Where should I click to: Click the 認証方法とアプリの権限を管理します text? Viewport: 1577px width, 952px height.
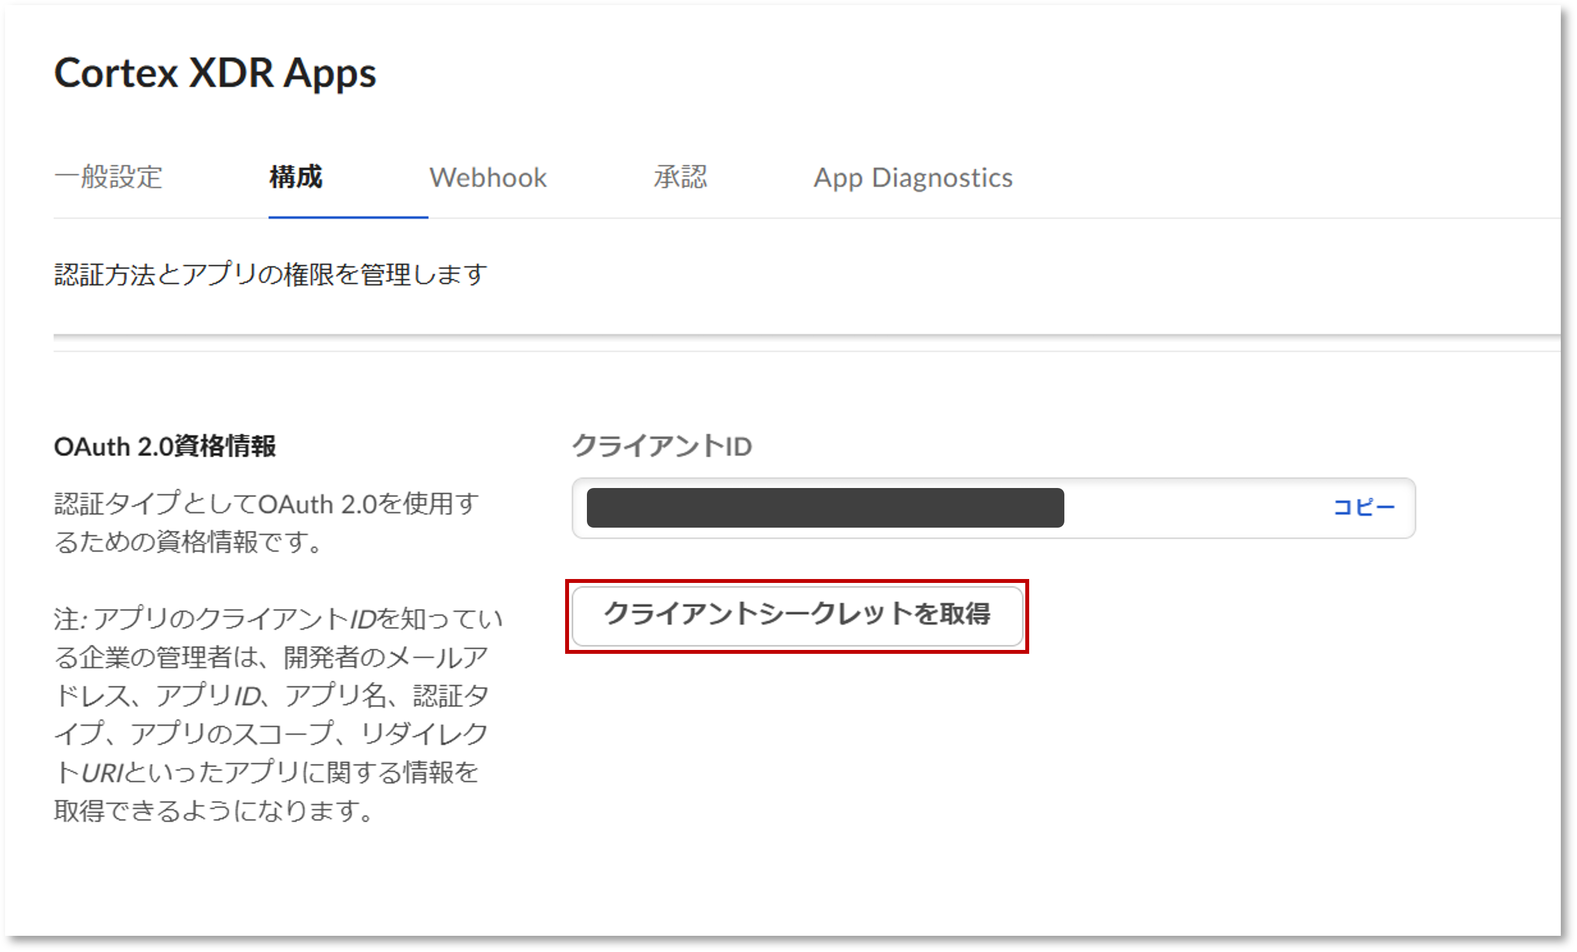271,275
